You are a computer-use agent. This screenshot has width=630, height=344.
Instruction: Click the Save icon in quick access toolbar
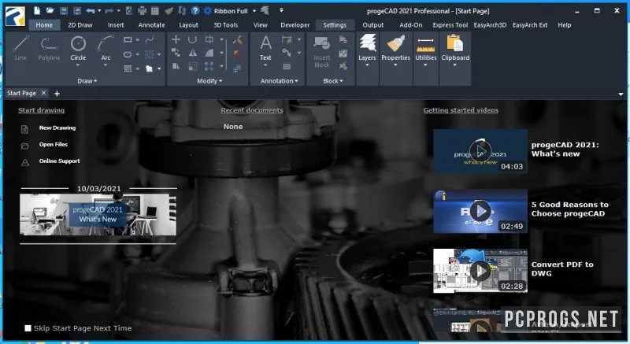tap(64, 11)
